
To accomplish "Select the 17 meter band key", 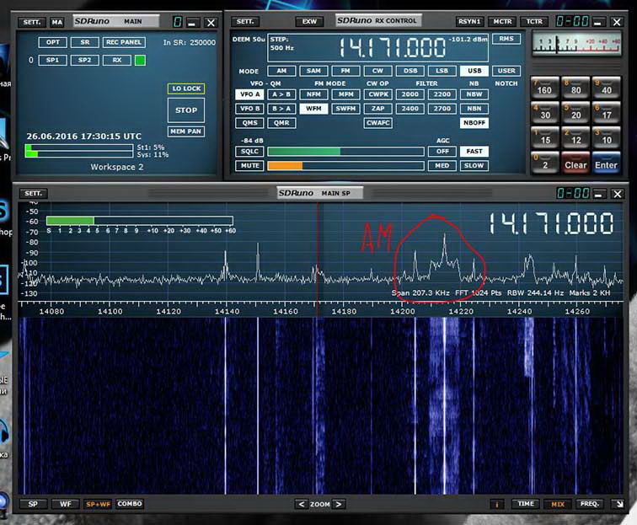I will tap(606, 113).
